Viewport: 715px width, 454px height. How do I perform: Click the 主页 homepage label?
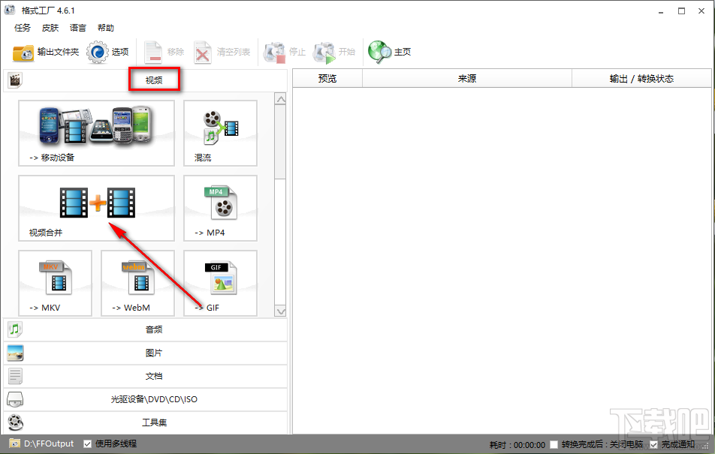[x=403, y=52]
